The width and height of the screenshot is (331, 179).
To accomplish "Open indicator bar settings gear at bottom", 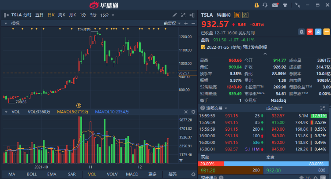I will [193, 174].
